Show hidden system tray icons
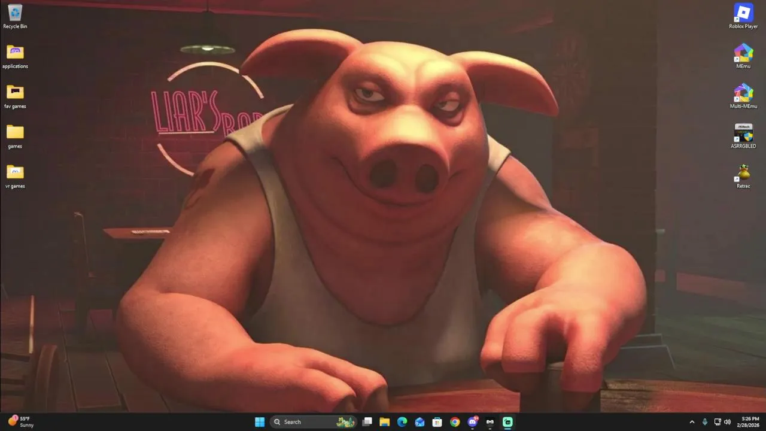Screen dimensions: 766x431 [x=692, y=422]
